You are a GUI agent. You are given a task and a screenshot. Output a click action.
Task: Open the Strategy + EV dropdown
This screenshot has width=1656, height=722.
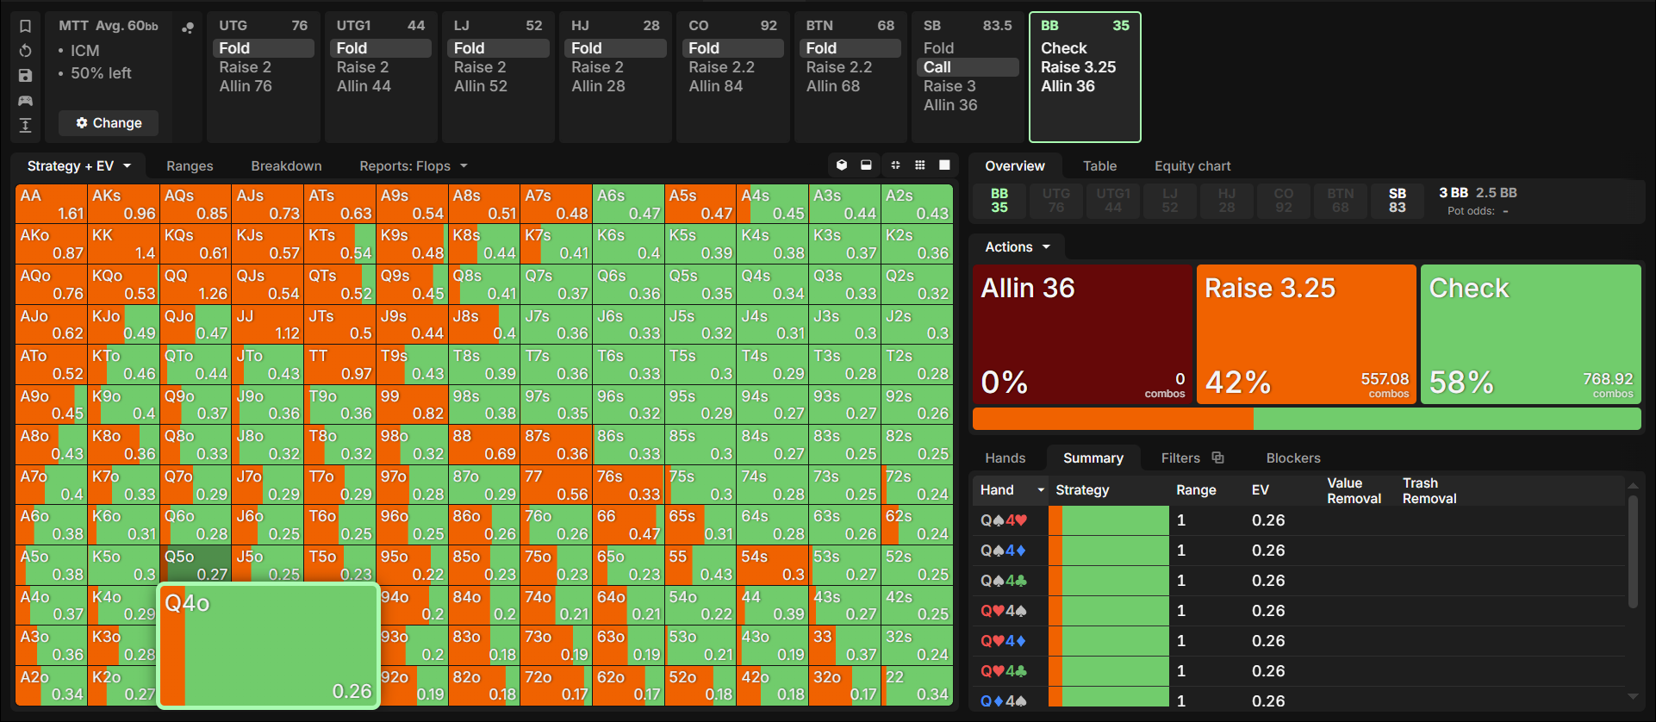[78, 166]
